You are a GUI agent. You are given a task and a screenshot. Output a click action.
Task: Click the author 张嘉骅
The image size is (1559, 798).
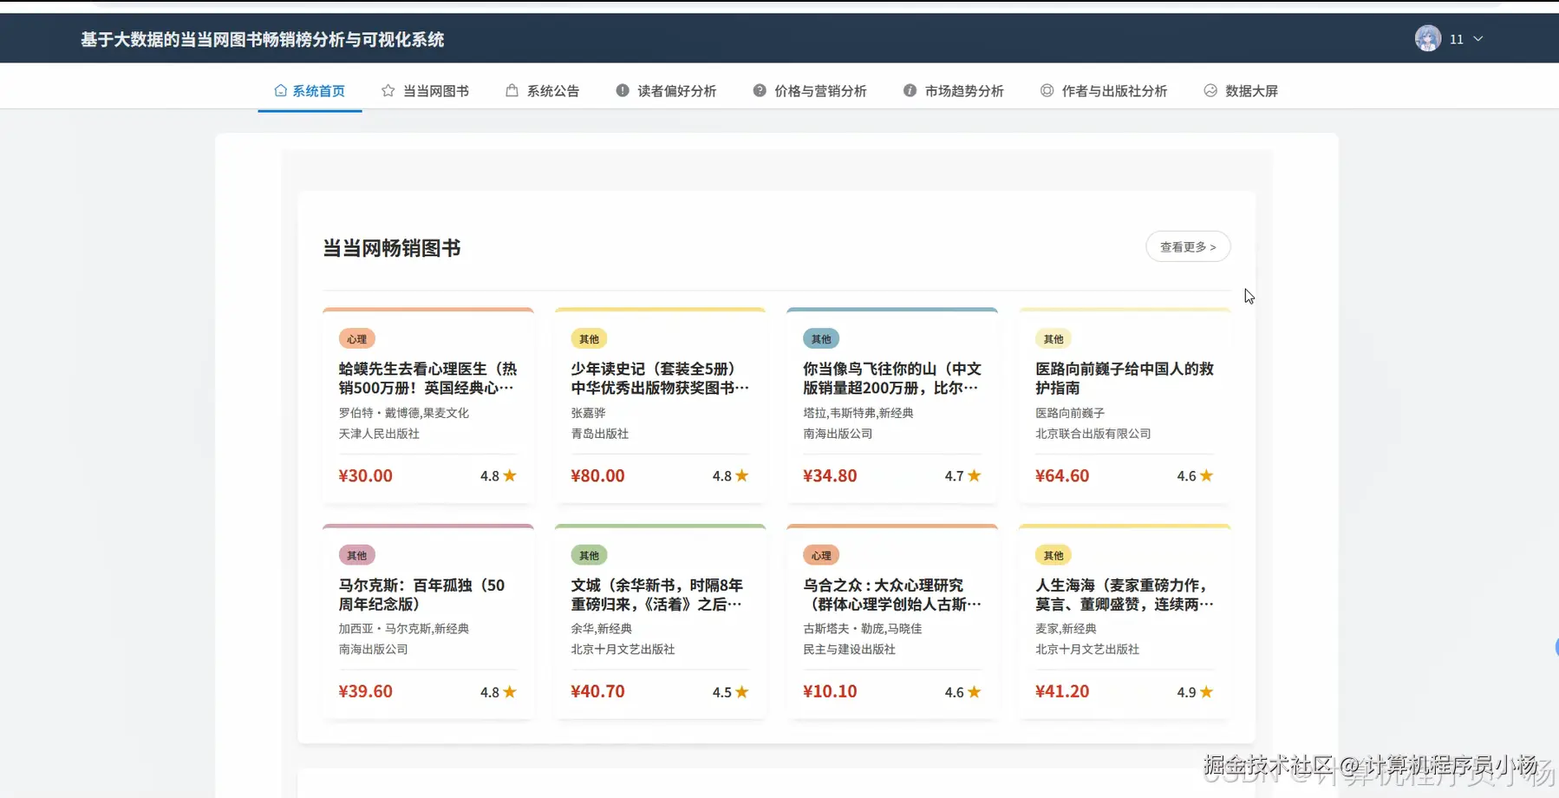click(x=588, y=413)
